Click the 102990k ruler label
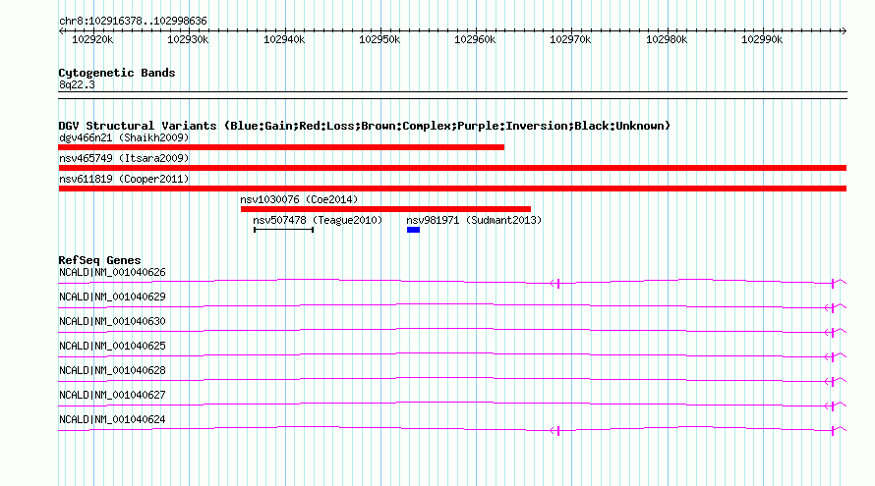Screen dimensions: 875x486 point(762,39)
